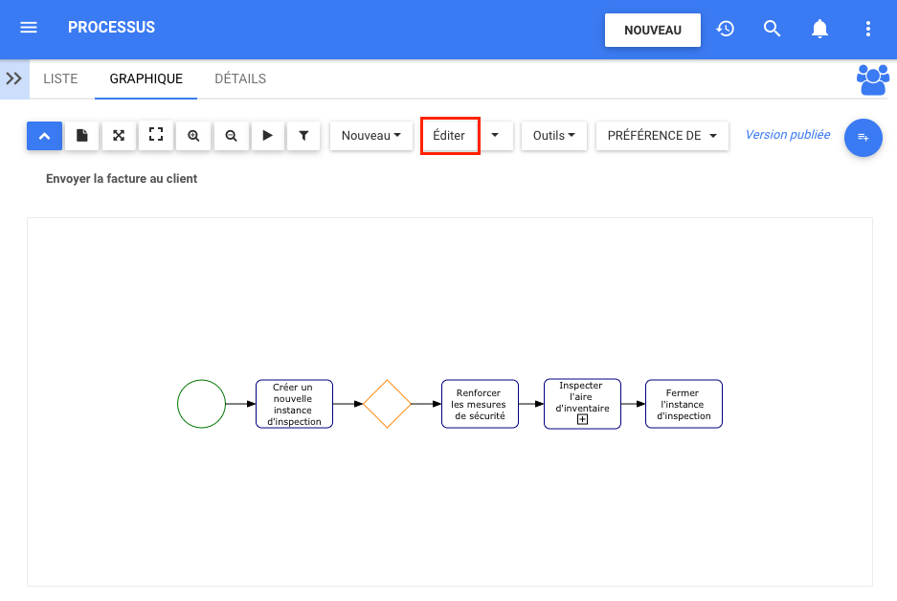The height and width of the screenshot is (601, 897).
Task: Open the notifications bell
Action: coord(819,29)
